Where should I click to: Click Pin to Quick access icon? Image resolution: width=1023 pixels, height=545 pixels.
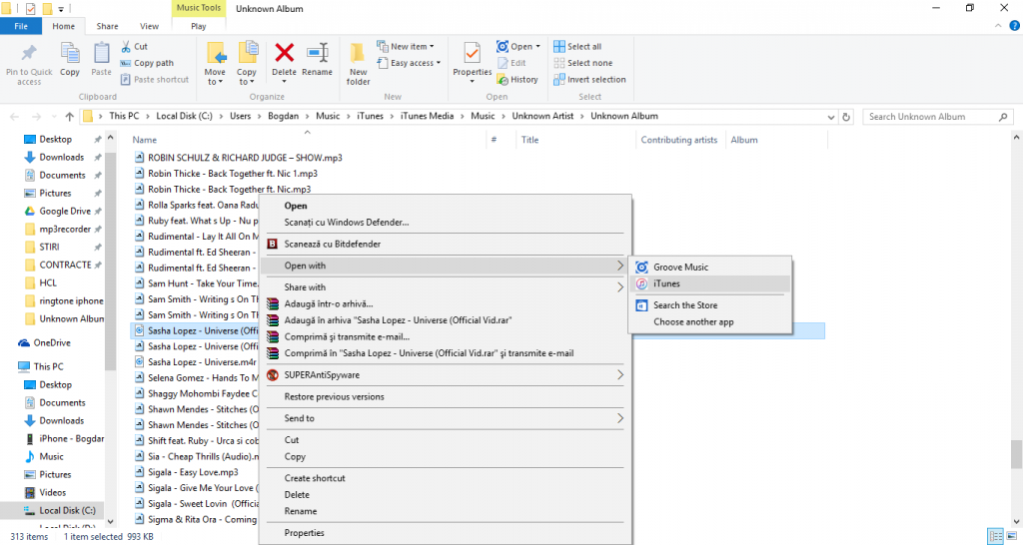(29, 54)
